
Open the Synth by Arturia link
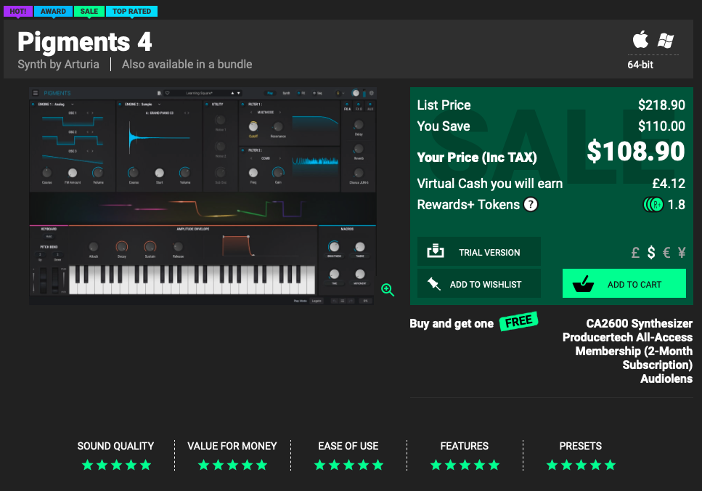[58, 65]
